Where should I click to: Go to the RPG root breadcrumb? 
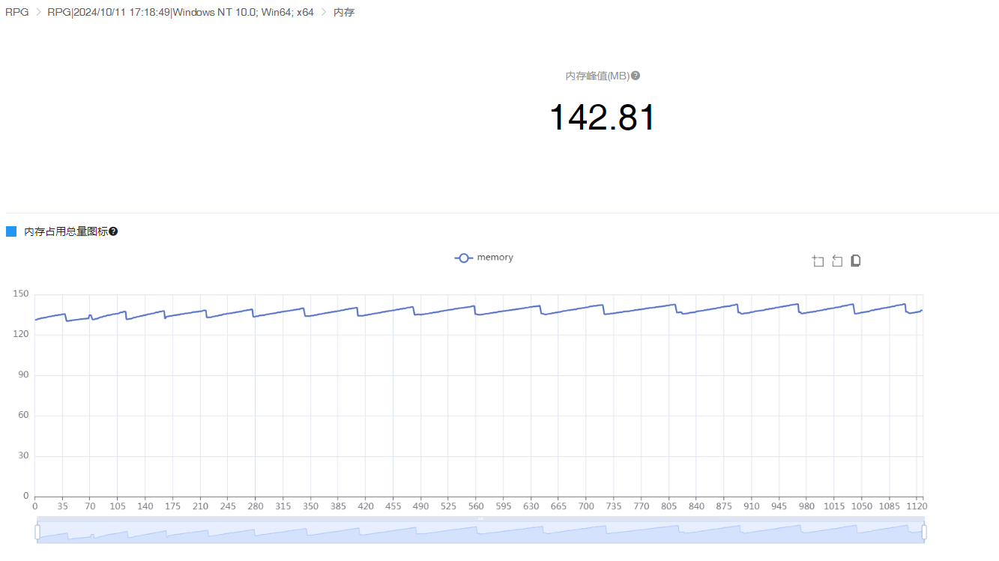16,13
